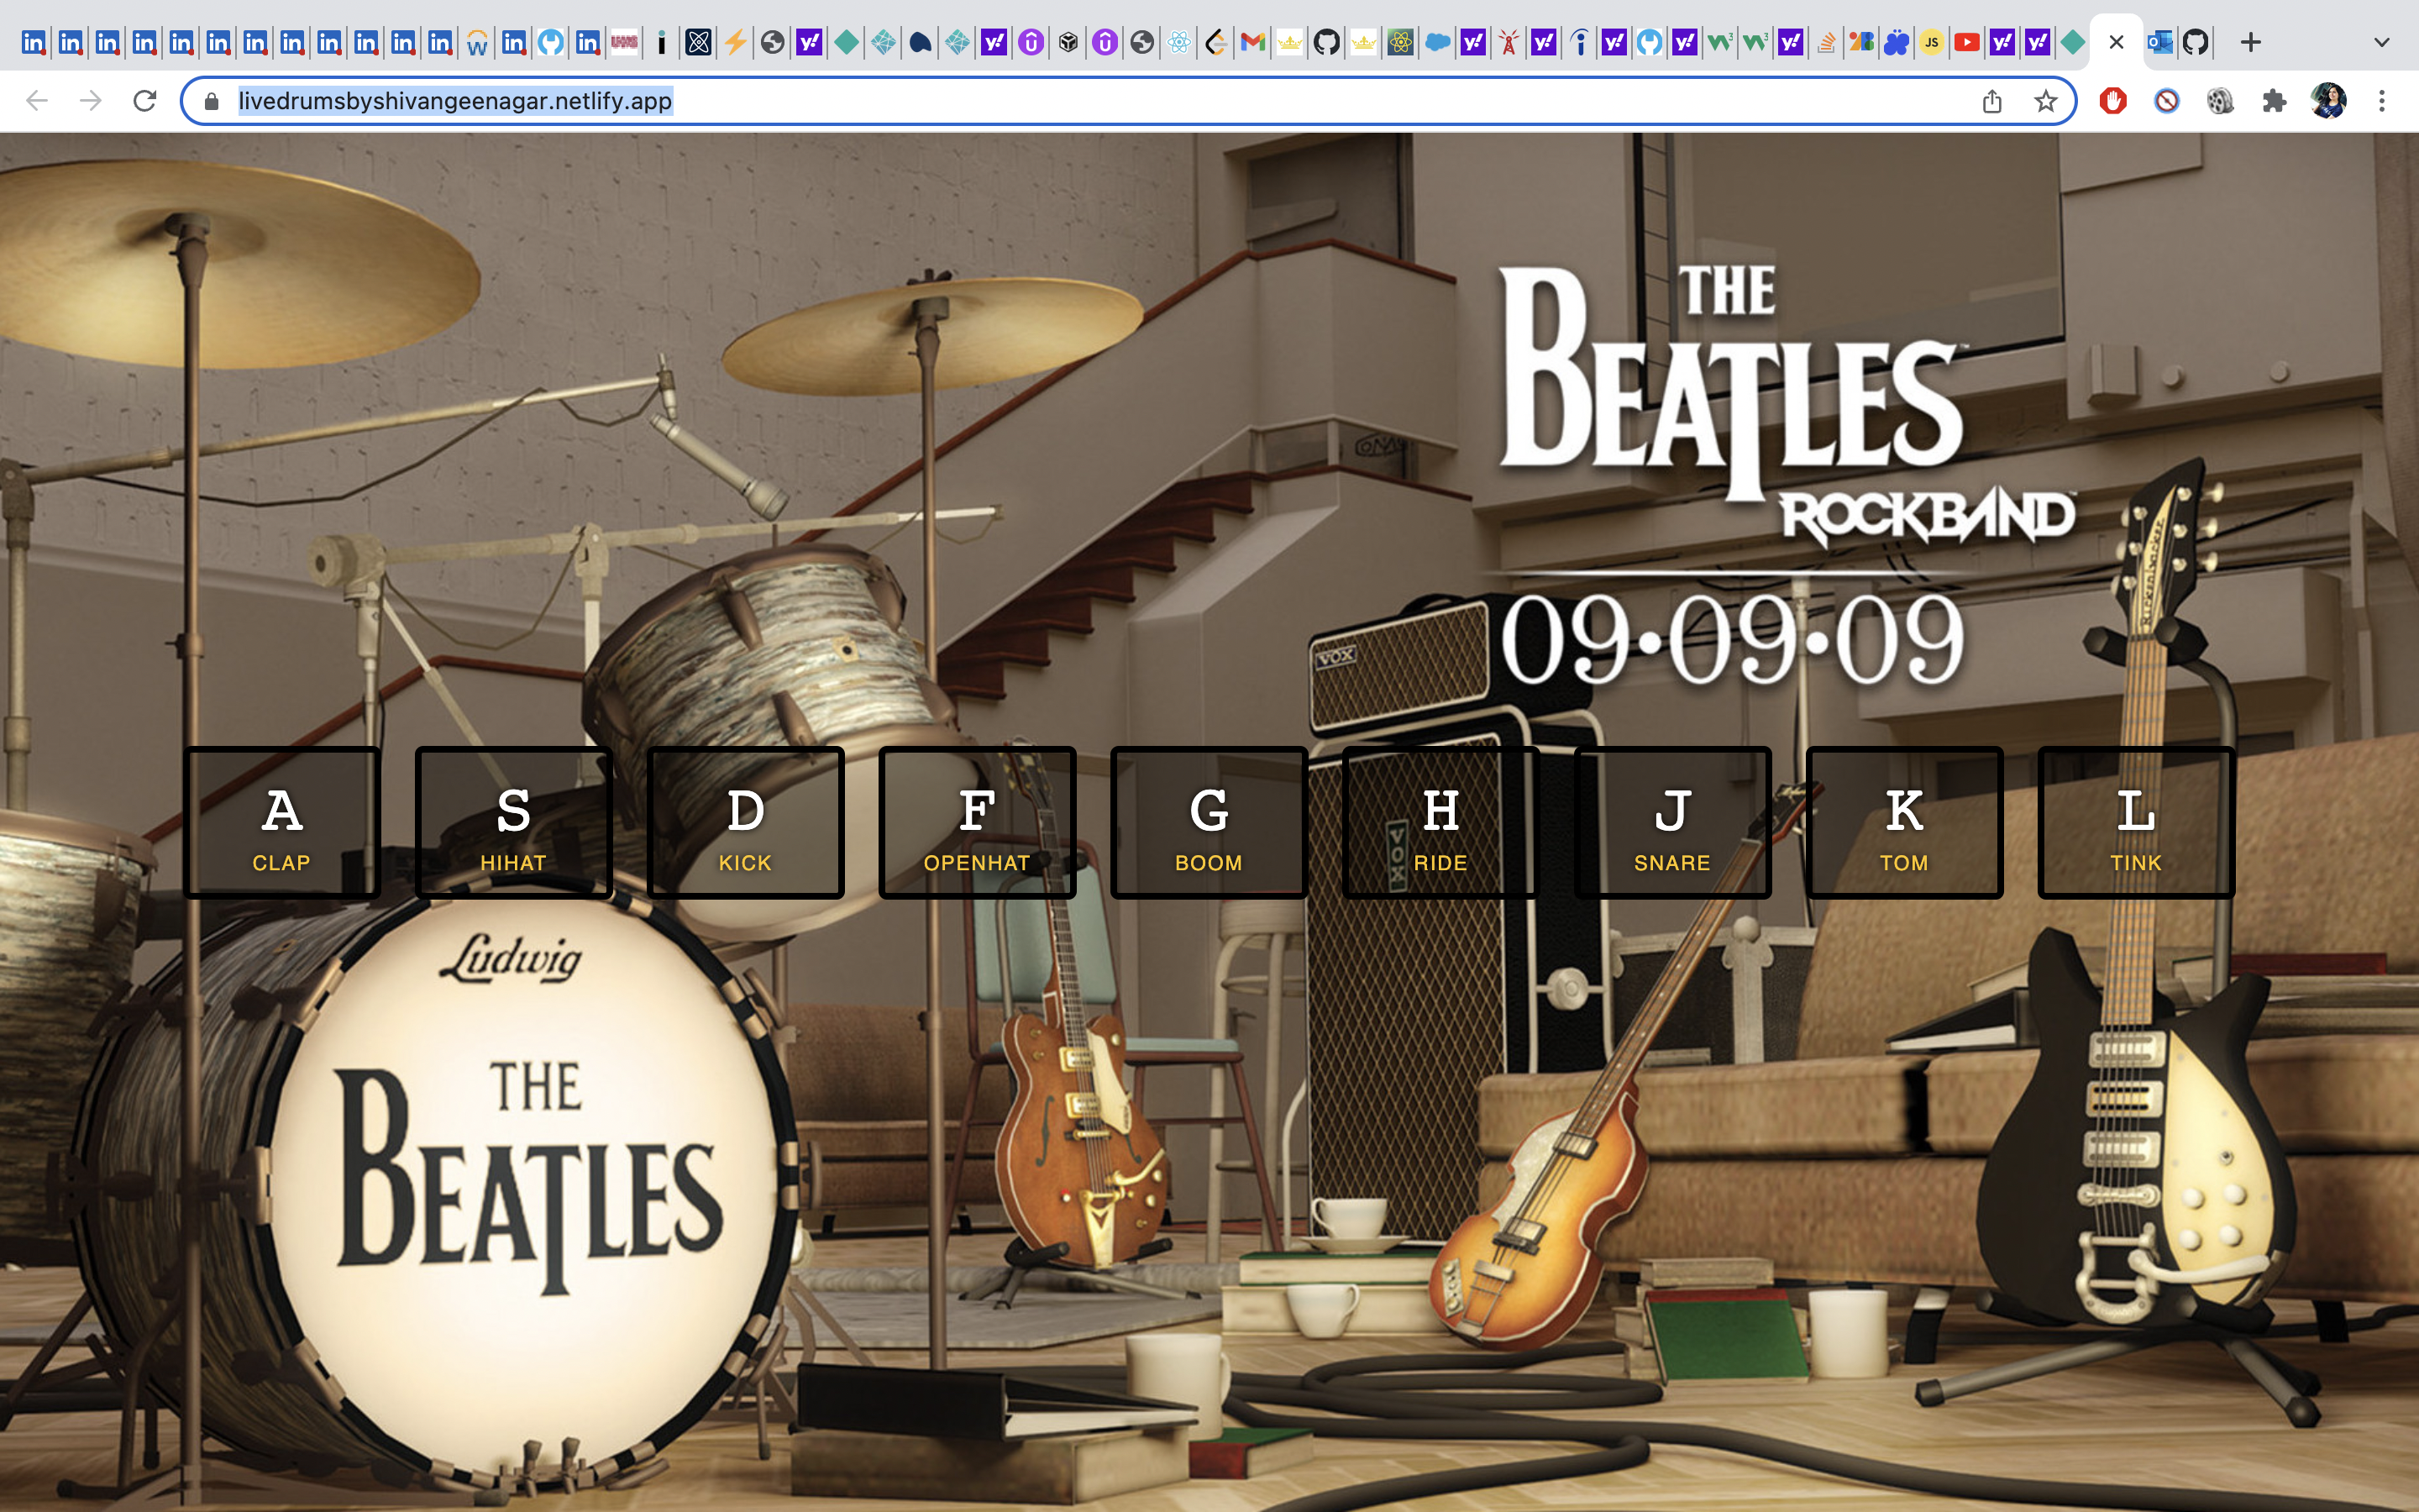Viewport: 2419px width, 1512px height.
Task: Open the red stop-hand ad blocker extension
Action: pyautogui.click(x=2113, y=101)
